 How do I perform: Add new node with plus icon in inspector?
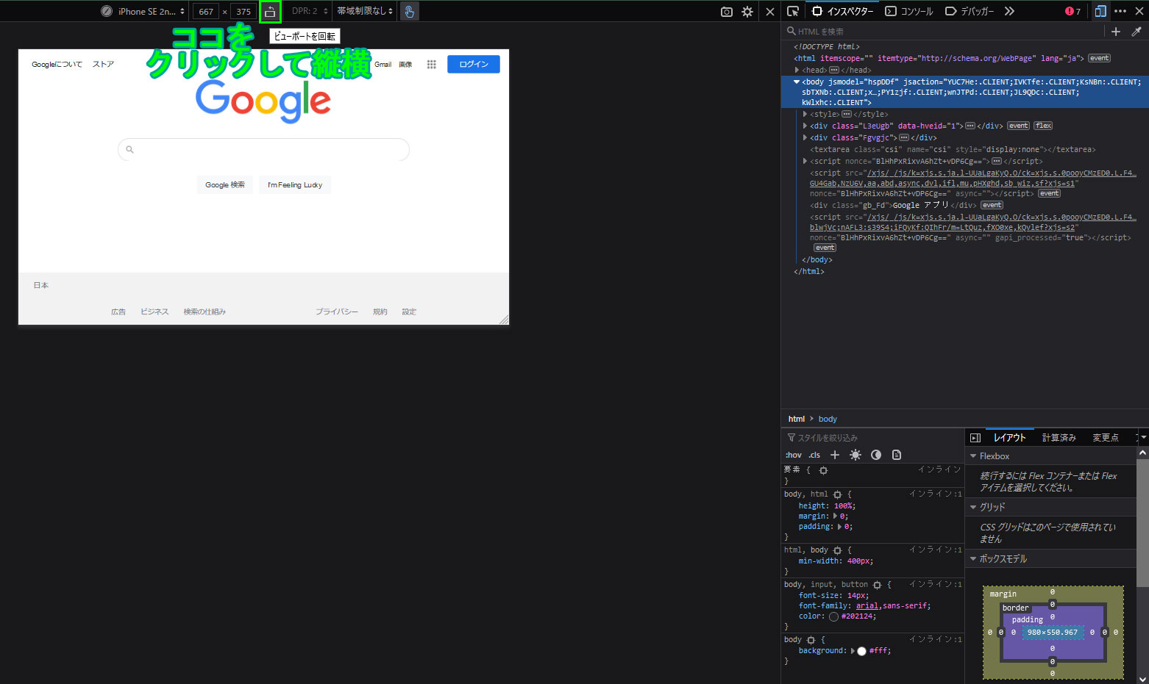click(x=1116, y=32)
